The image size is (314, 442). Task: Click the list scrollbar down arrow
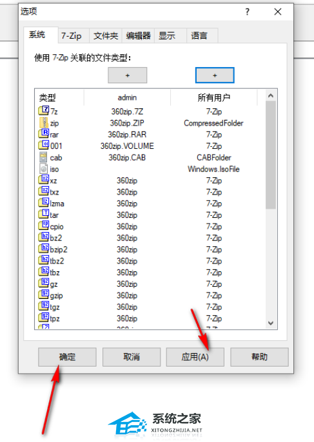[x=271, y=323]
